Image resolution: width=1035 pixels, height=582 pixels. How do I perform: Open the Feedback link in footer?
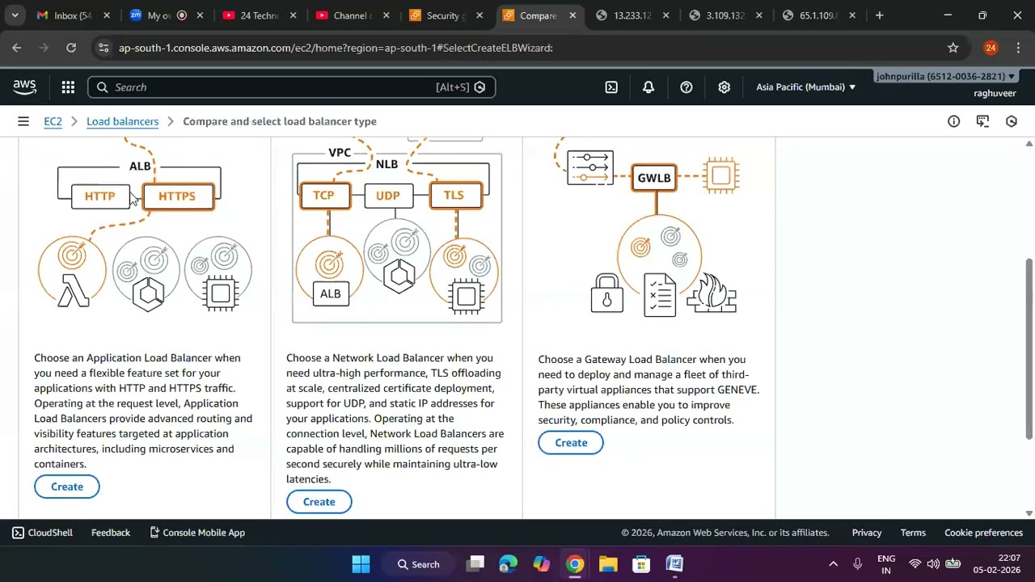coord(111,533)
